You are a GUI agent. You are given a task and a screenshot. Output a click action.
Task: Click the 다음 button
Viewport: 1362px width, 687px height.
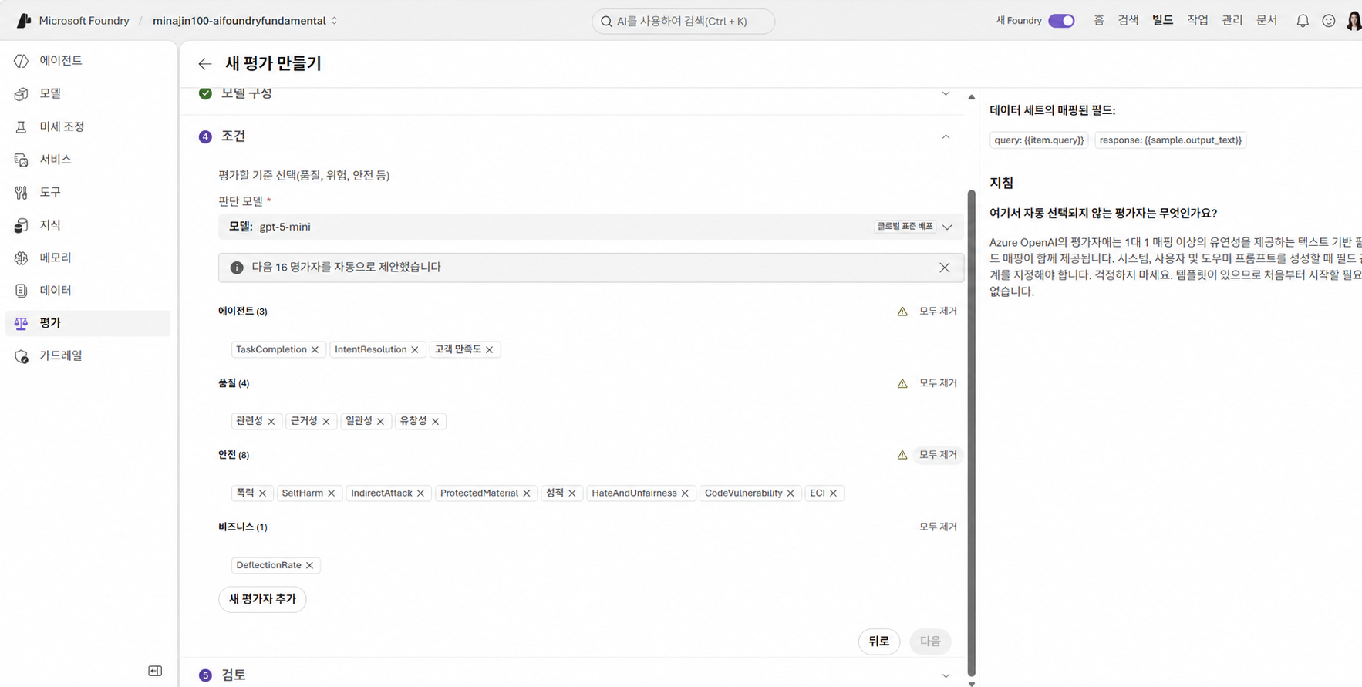[x=930, y=642]
